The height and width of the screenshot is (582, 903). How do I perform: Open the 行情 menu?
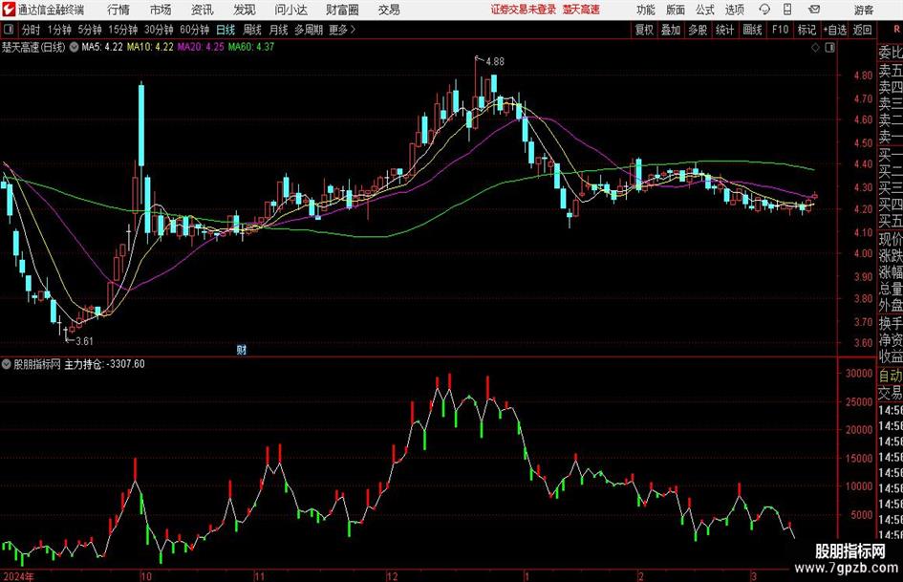pos(118,10)
